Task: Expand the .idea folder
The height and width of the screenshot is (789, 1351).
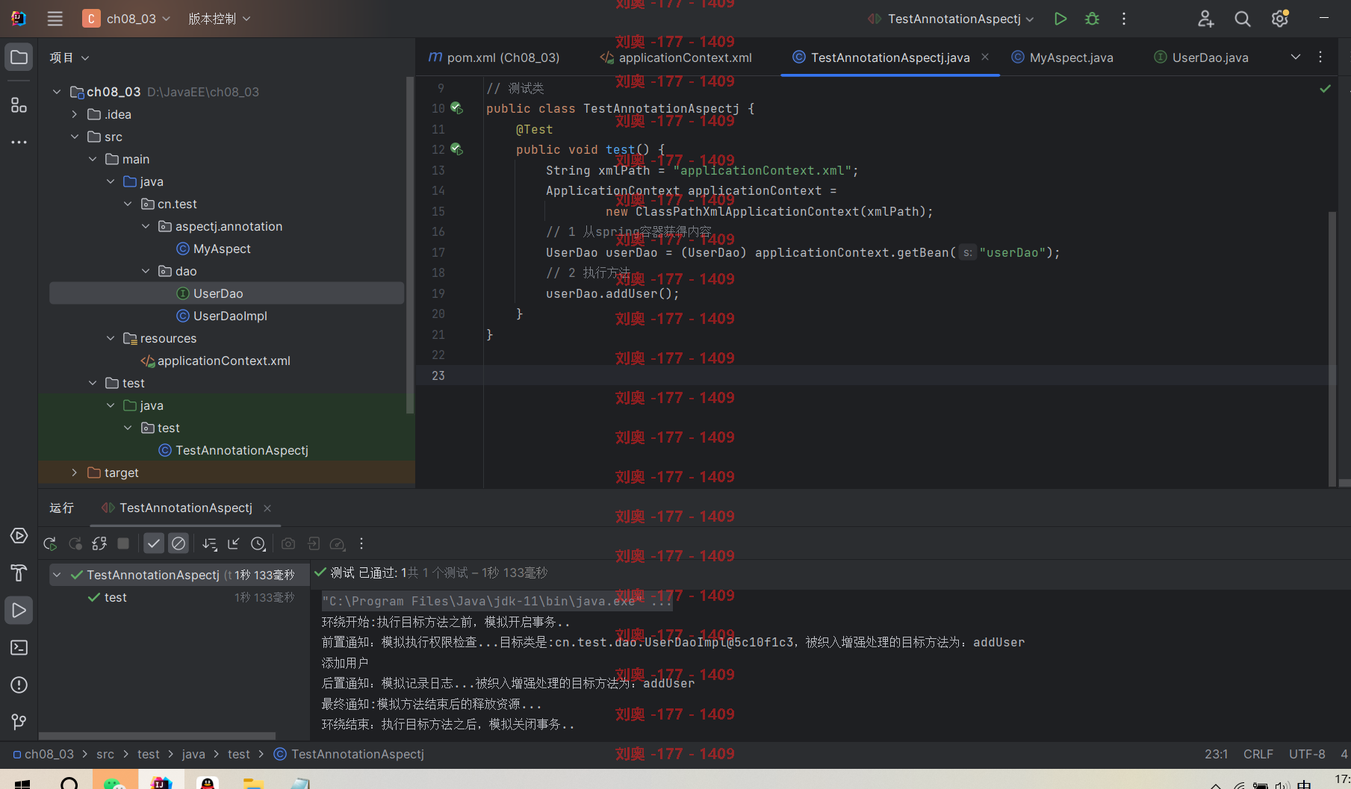Action: pos(74,114)
